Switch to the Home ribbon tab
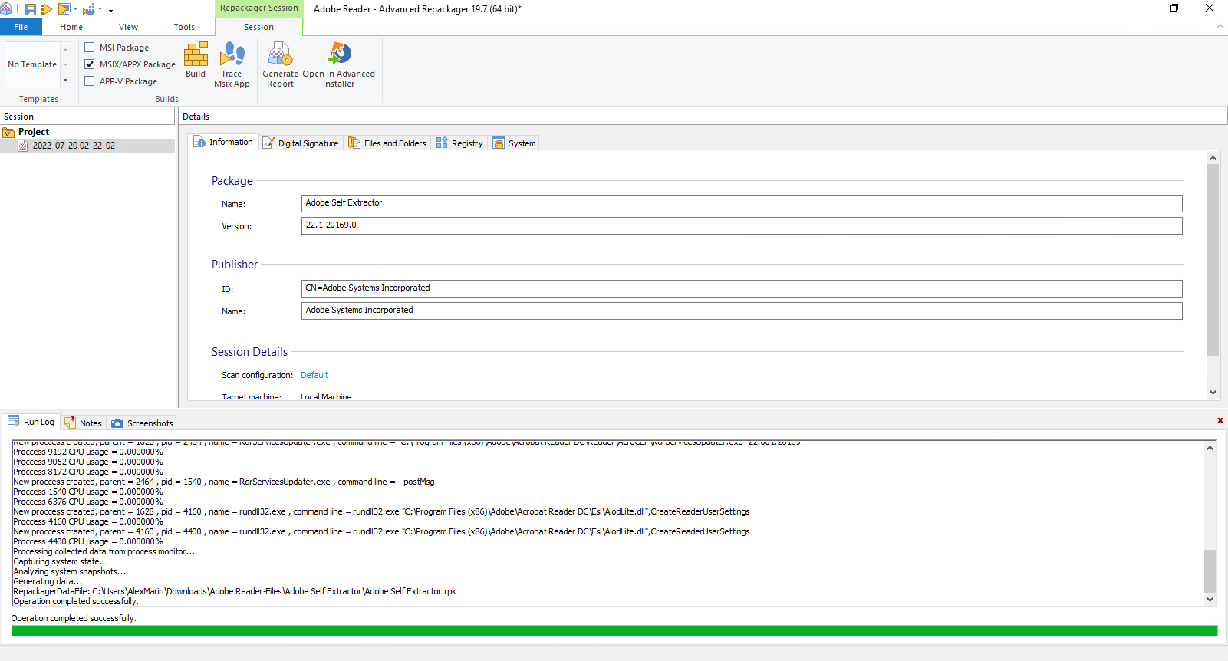Viewport: 1228px width, 661px height. tap(71, 27)
